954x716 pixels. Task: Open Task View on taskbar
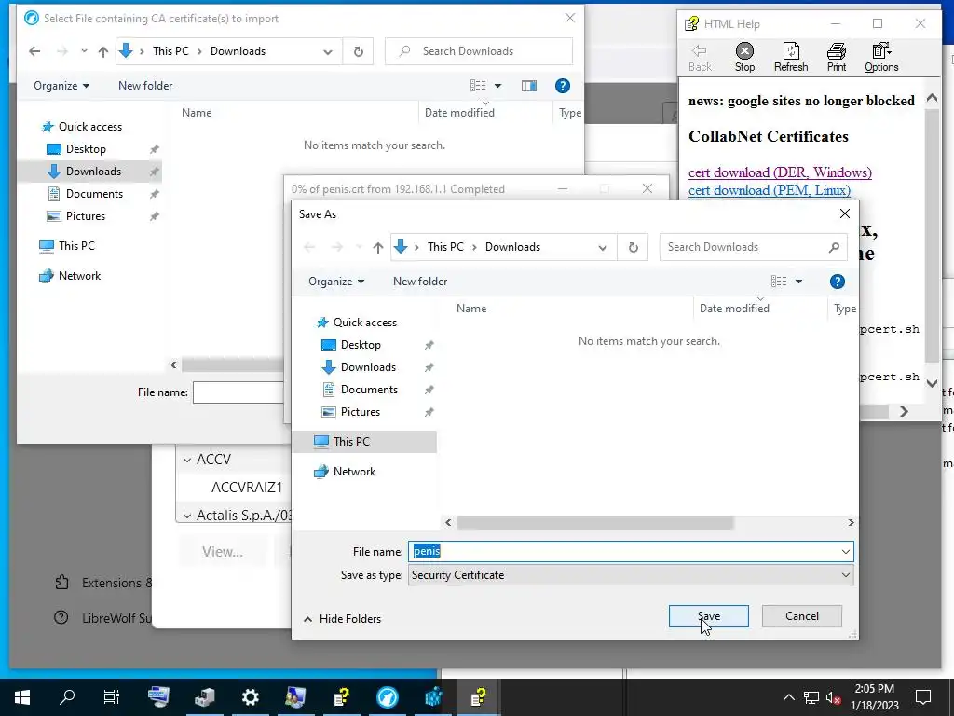coord(112,697)
